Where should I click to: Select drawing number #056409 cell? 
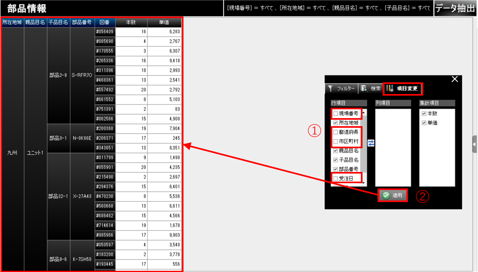click(105, 32)
